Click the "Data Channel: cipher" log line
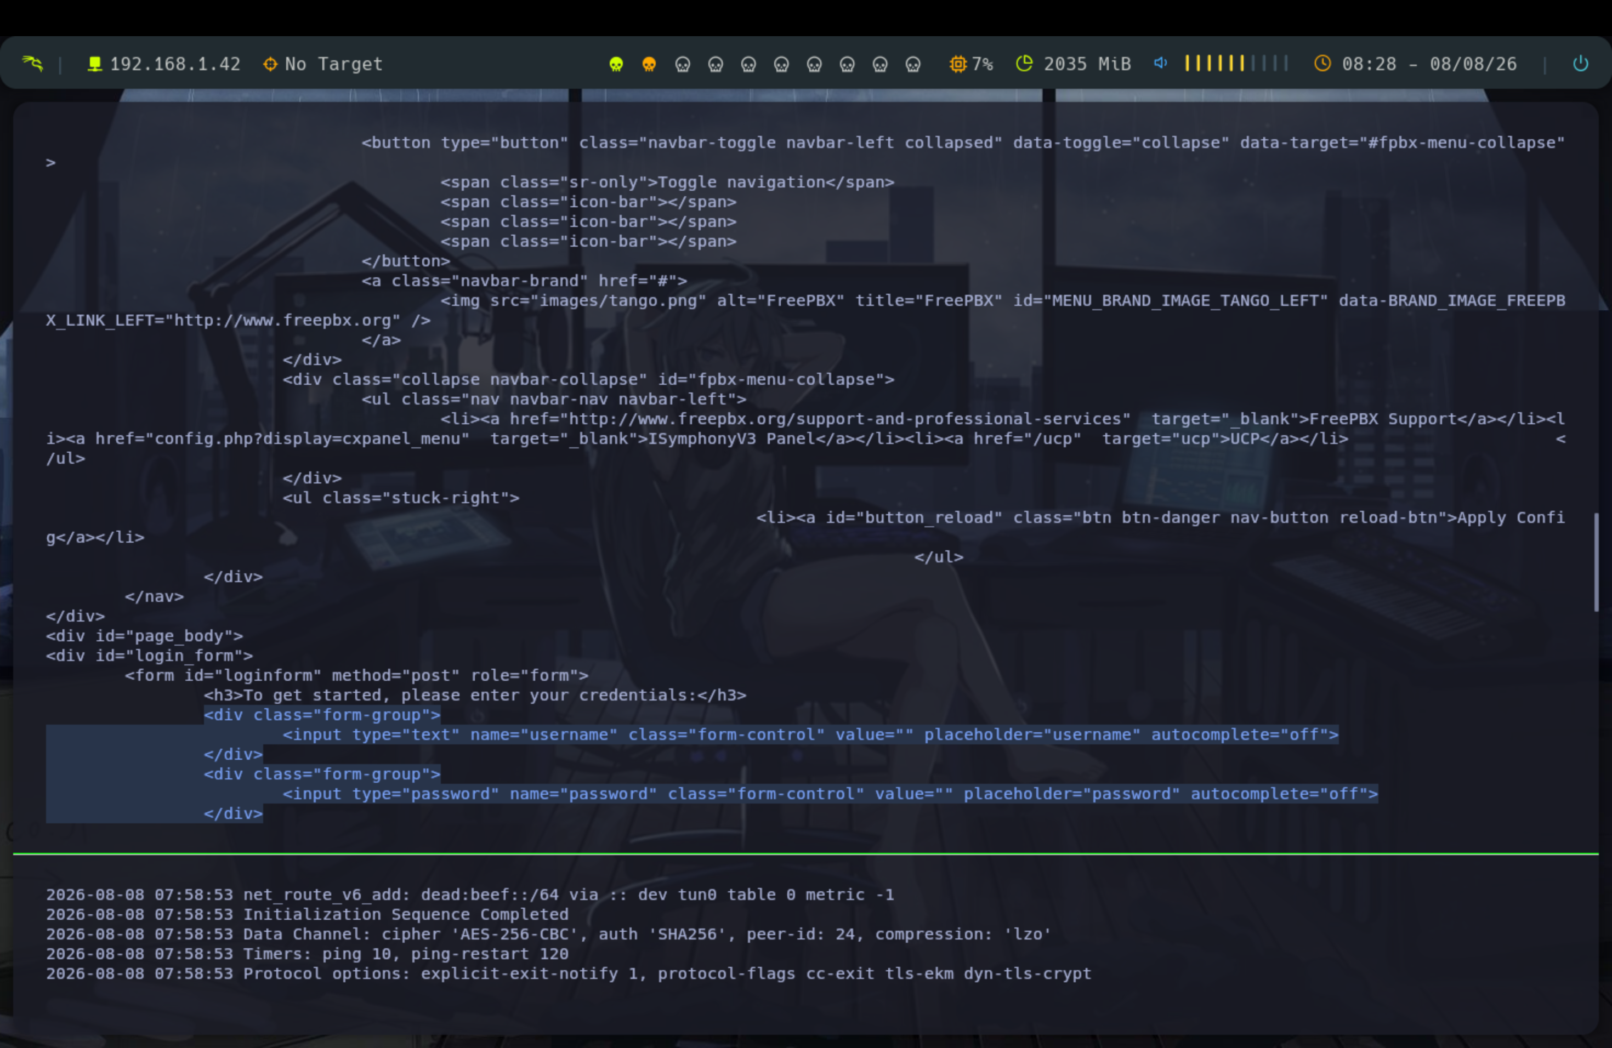The image size is (1612, 1048). [x=549, y=934]
